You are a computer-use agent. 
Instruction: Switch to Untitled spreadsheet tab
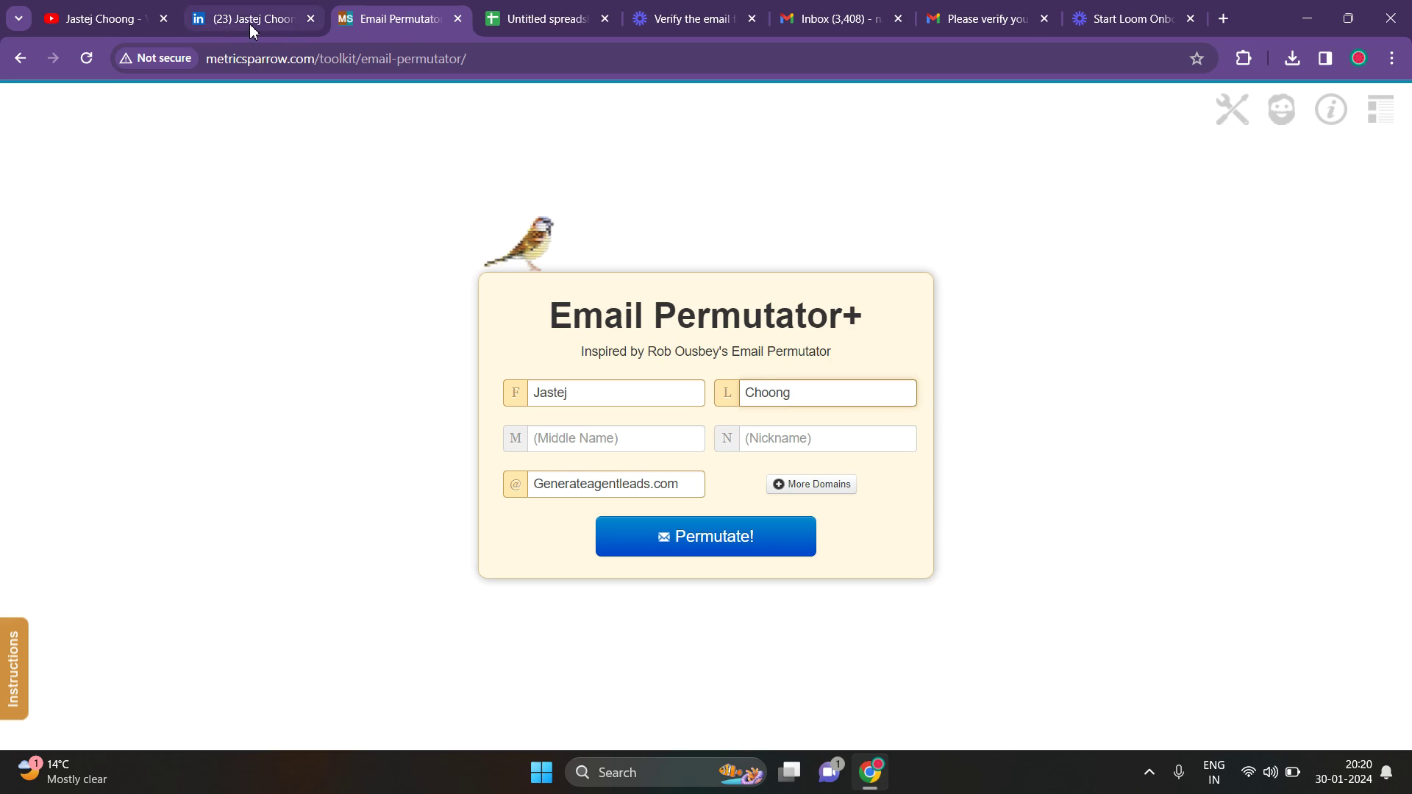546,19
